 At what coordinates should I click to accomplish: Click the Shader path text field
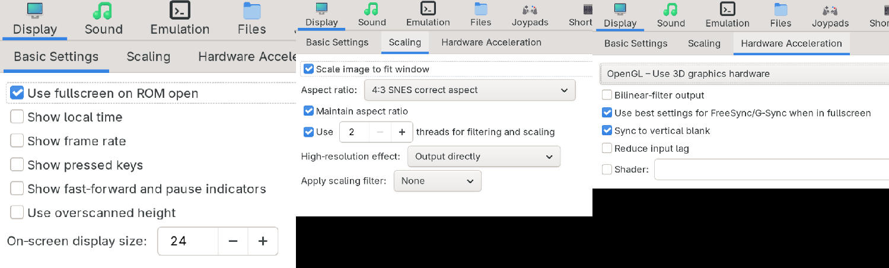click(x=771, y=170)
